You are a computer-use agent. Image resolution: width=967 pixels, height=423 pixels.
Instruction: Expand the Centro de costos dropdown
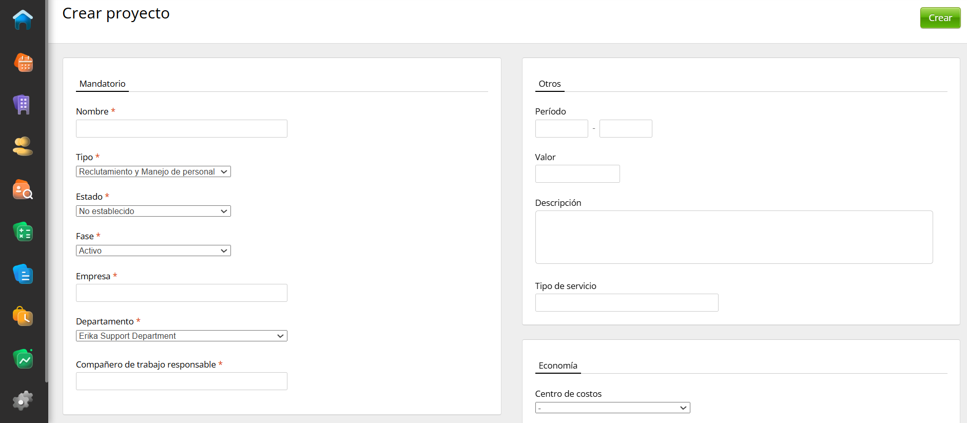click(612, 408)
